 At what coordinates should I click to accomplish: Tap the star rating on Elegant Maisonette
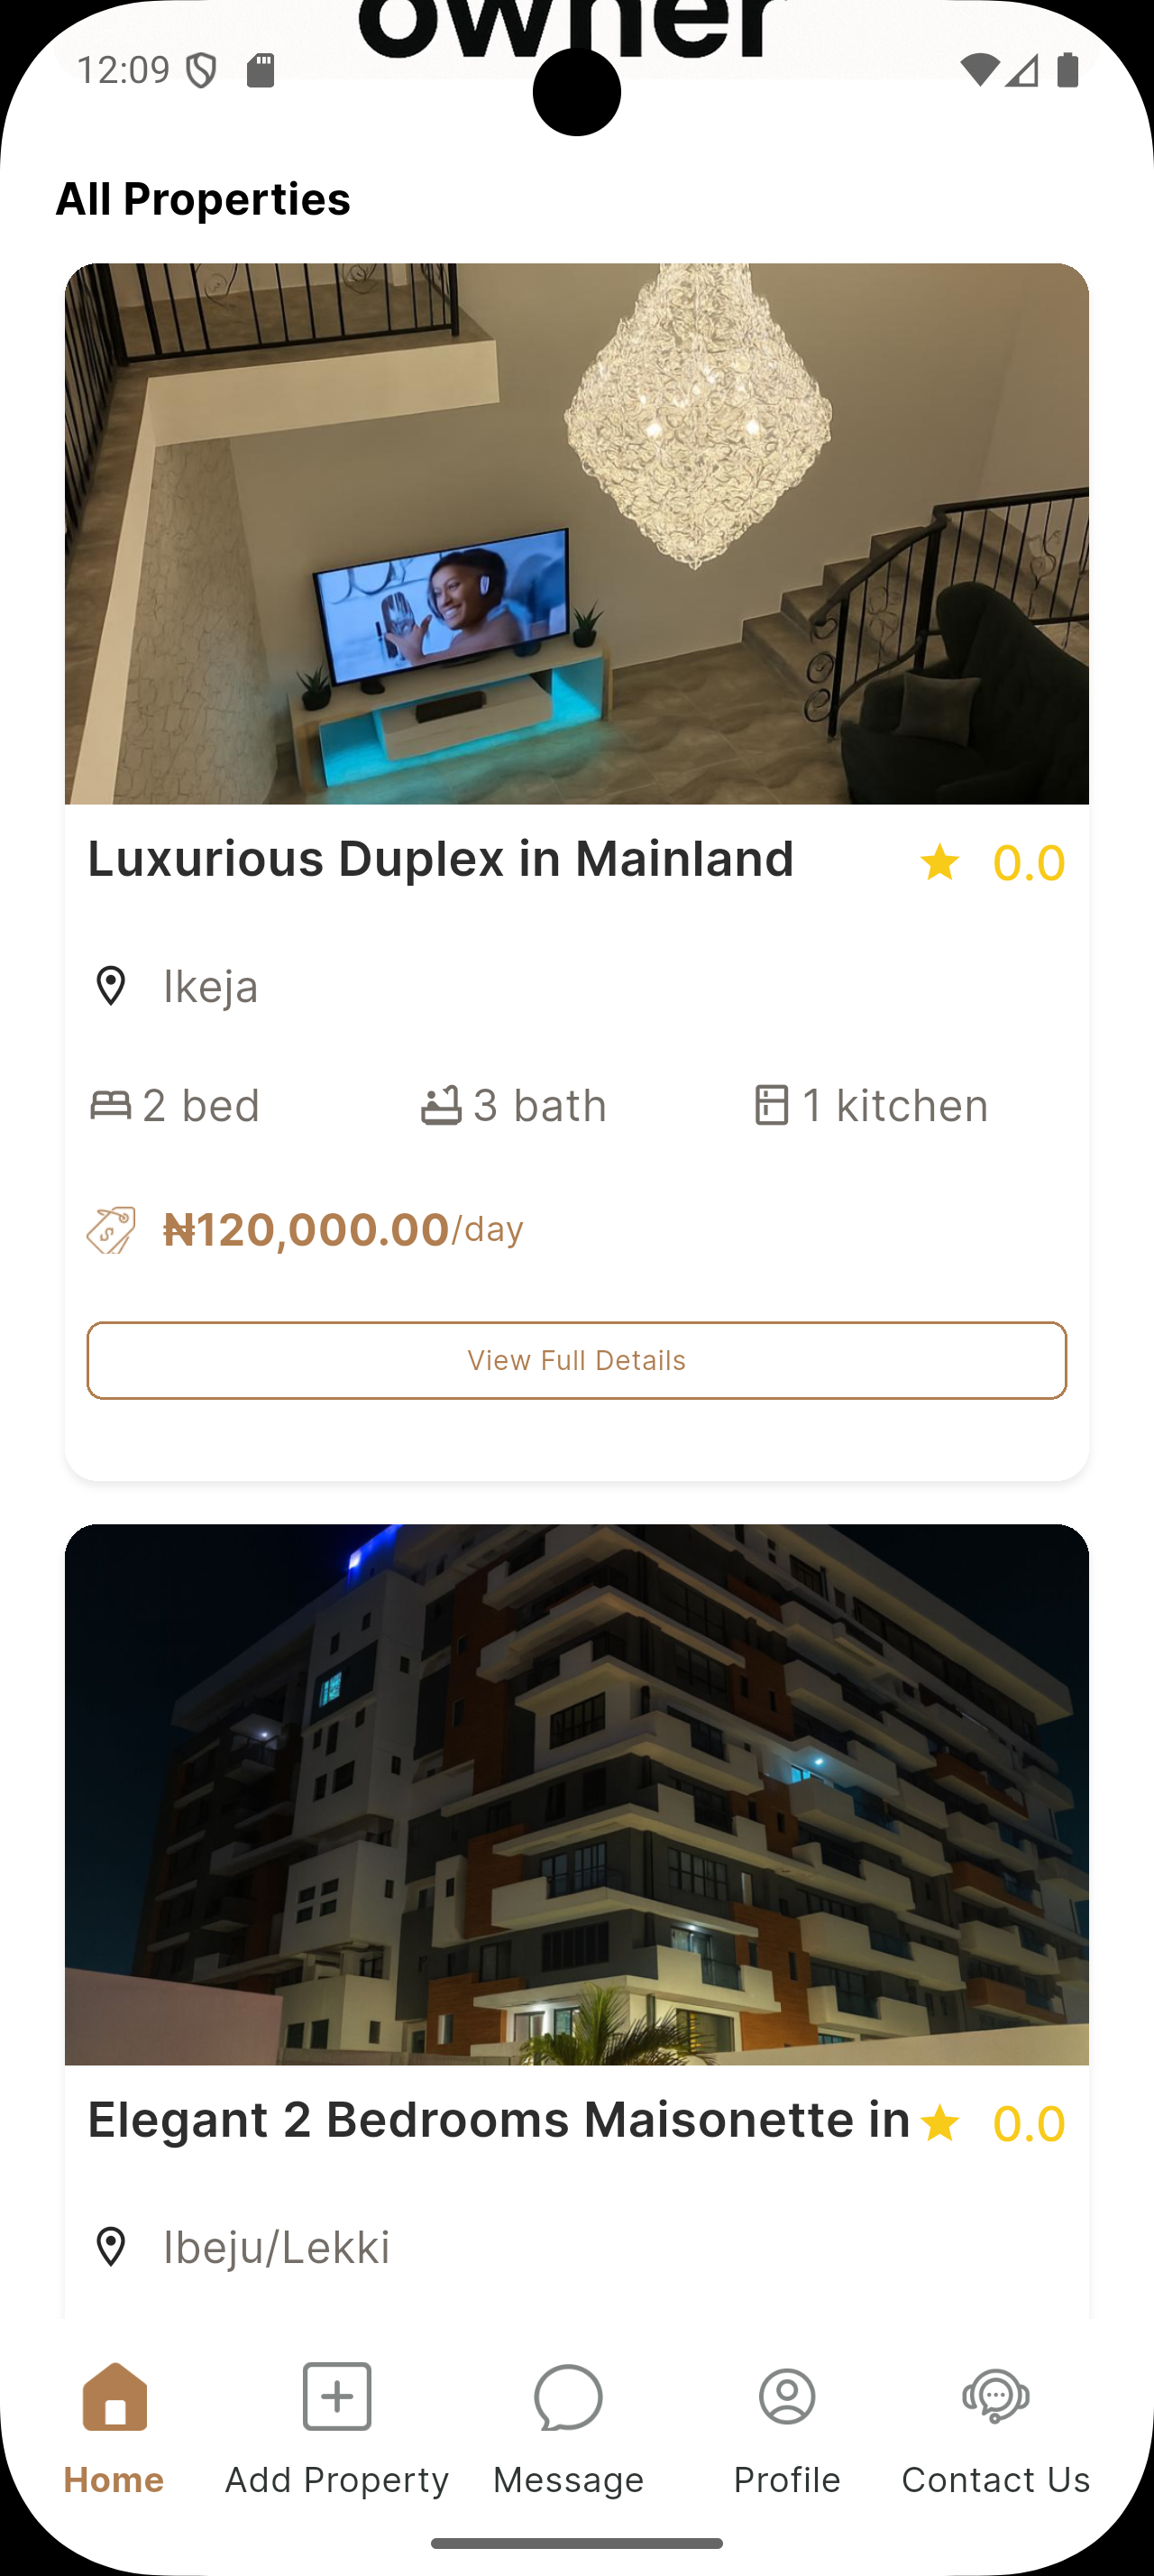click(x=939, y=2123)
